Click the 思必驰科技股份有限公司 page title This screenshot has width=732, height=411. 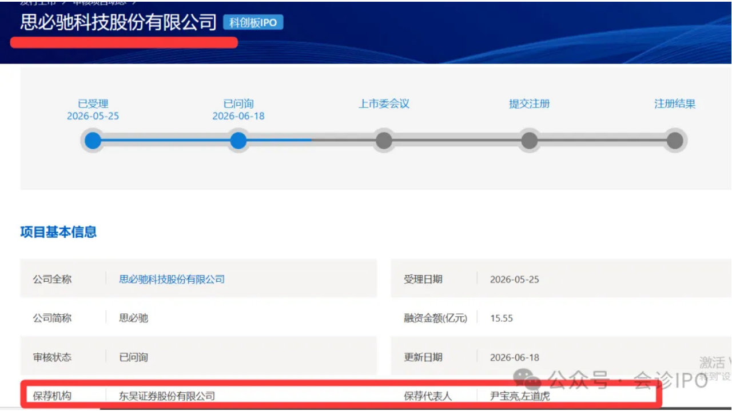(x=118, y=22)
